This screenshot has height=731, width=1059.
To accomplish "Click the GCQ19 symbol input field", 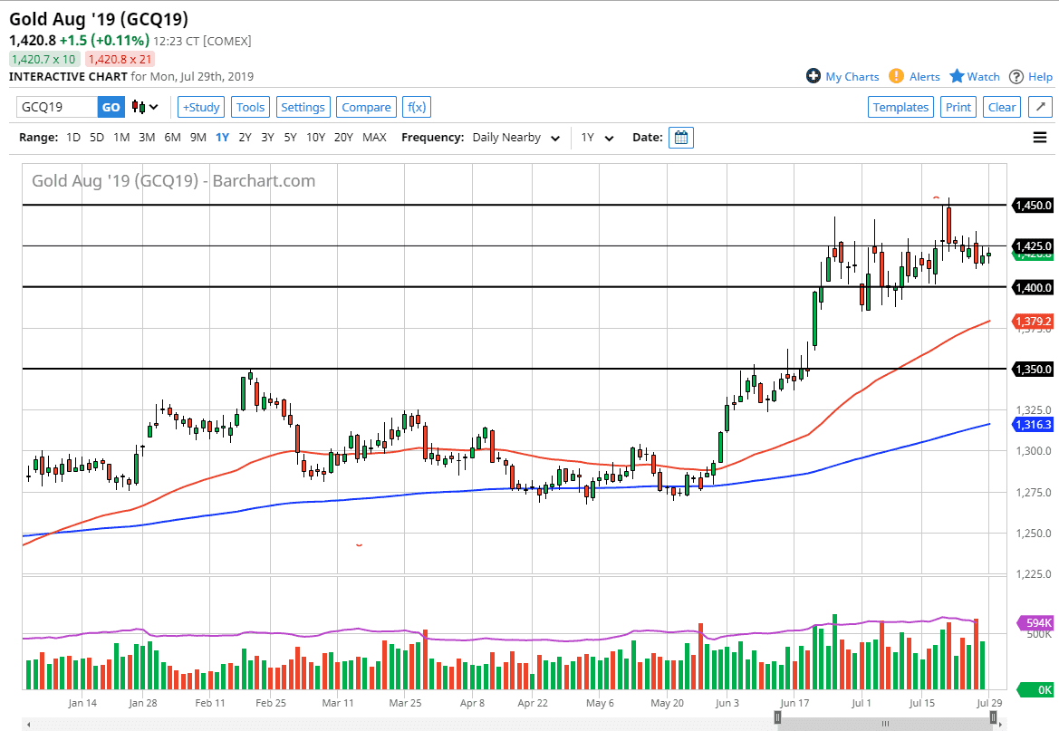I will tap(57, 107).
